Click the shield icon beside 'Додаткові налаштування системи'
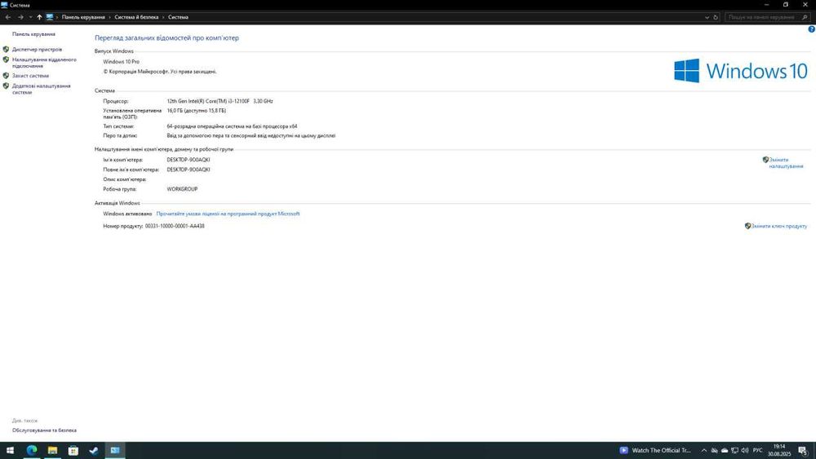The width and height of the screenshot is (816, 459). pos(6,86)
